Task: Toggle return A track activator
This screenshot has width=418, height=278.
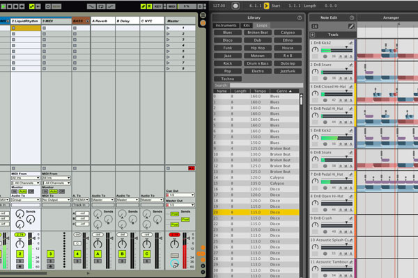Action: [x=98, y=254]
